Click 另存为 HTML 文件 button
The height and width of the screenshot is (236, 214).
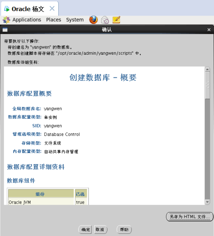tap(190, 217)
